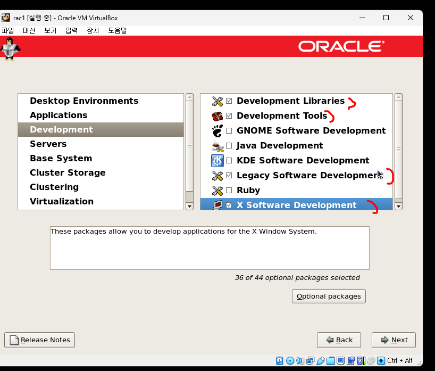The height and width of the screenshot is (371, 435).
Task: Click the package description text box
Action: click(210, 248)
